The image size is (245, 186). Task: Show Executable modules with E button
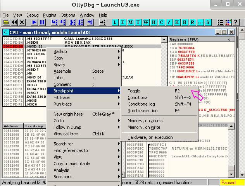(x=123, y=22)
